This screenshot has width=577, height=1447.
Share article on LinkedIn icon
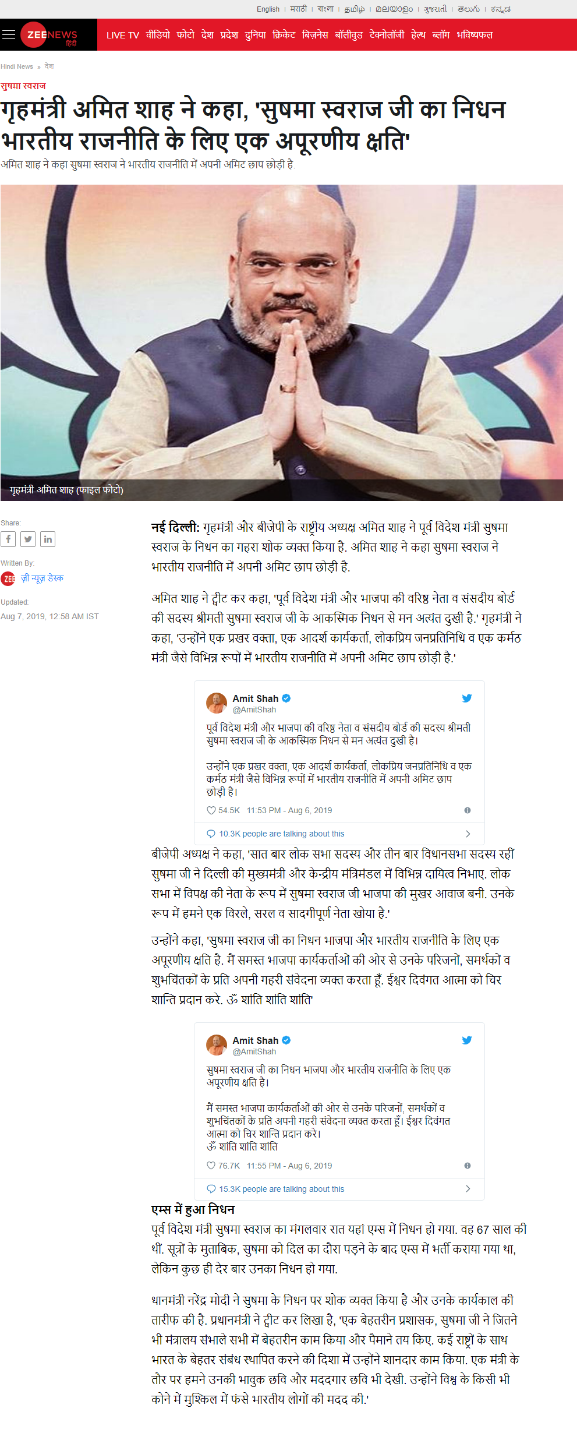[48, 539]
